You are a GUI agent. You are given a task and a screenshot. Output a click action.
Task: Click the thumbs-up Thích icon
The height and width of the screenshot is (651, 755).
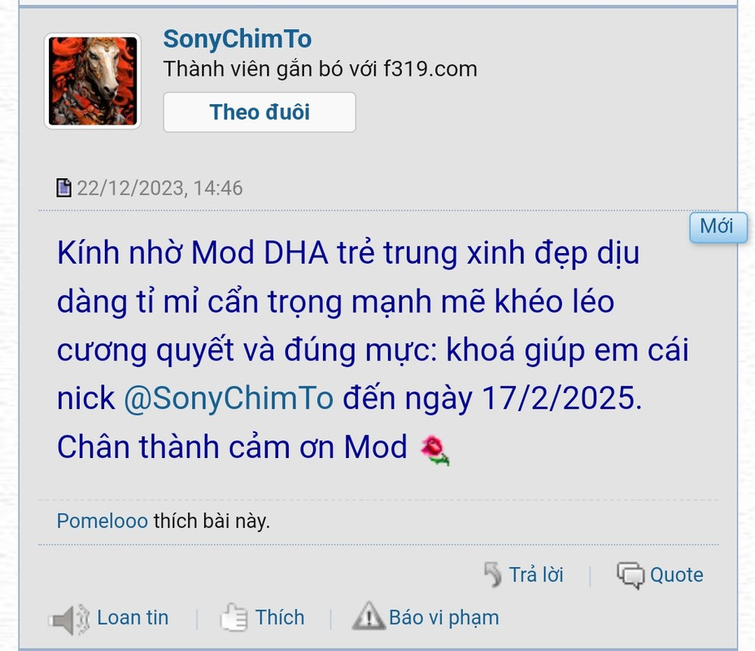pos(233,617)
